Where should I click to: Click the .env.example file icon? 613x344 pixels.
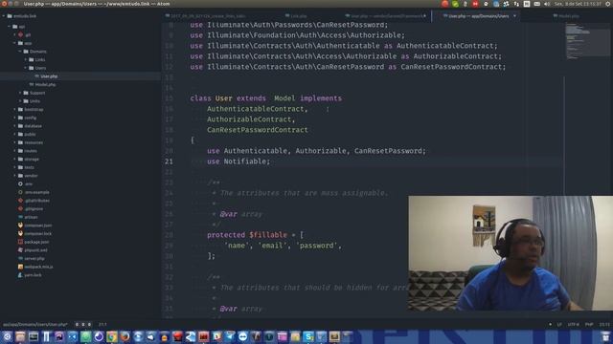click(x=20, y=192)
